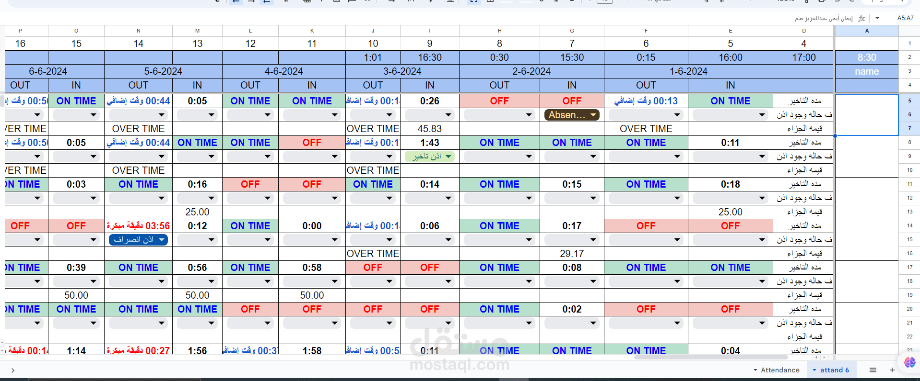Click the ON TIME cell in row 5 column E
This screenshot has height=381, width=920.
coord(730,101)
